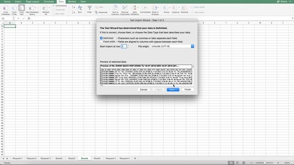This screenshot has height=165, width=294.
Task: Select cell A1 in the worksheet
Action: point(10,26)
